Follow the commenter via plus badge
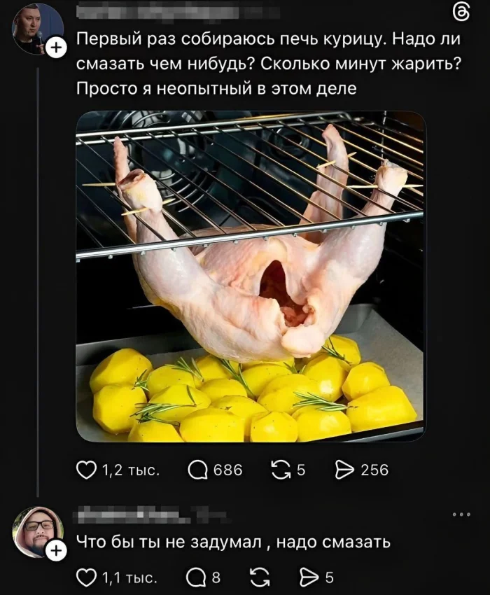This screenshot has height=595, width=490. tap(56, 550)
